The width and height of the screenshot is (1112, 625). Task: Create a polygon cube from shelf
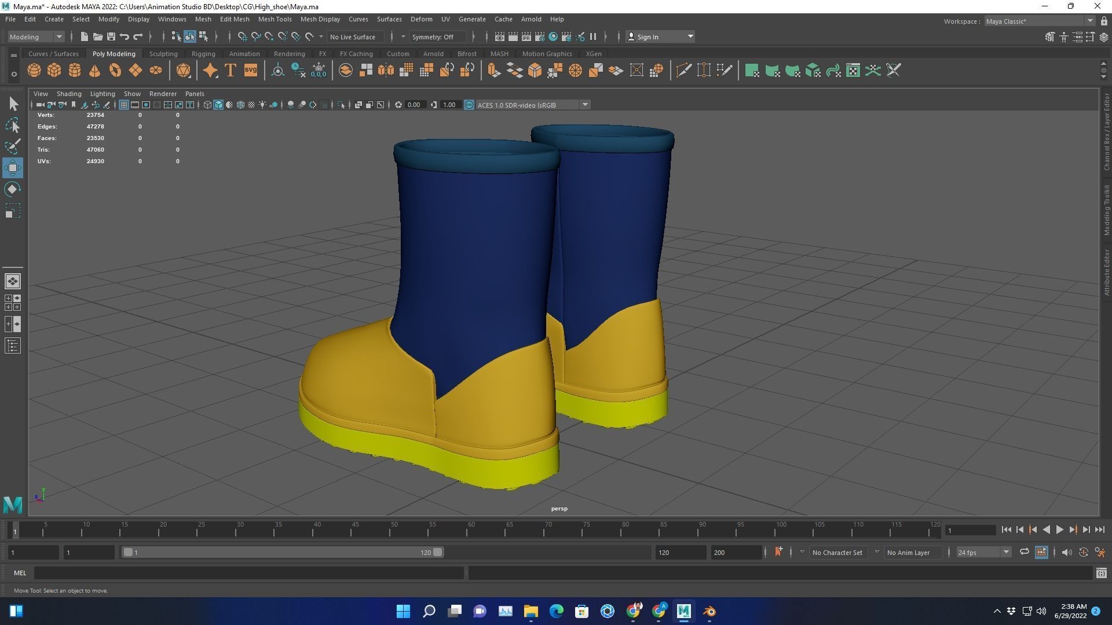coord(54,71)
